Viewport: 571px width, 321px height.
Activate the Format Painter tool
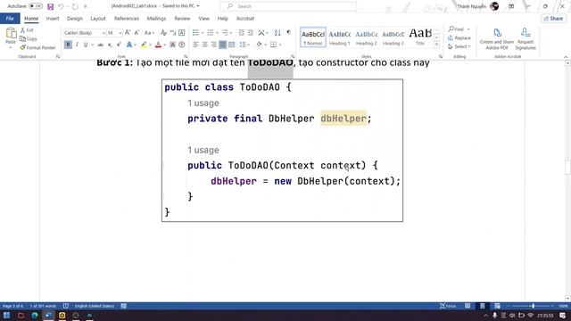(37, 47)
